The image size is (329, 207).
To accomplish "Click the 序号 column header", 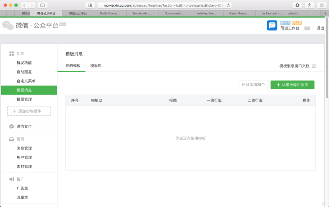I will point(75,100).
